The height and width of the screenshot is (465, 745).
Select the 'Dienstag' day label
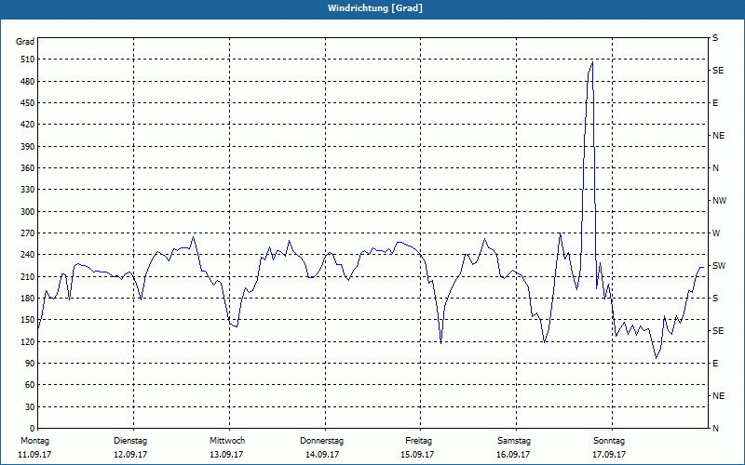point(130,441)
